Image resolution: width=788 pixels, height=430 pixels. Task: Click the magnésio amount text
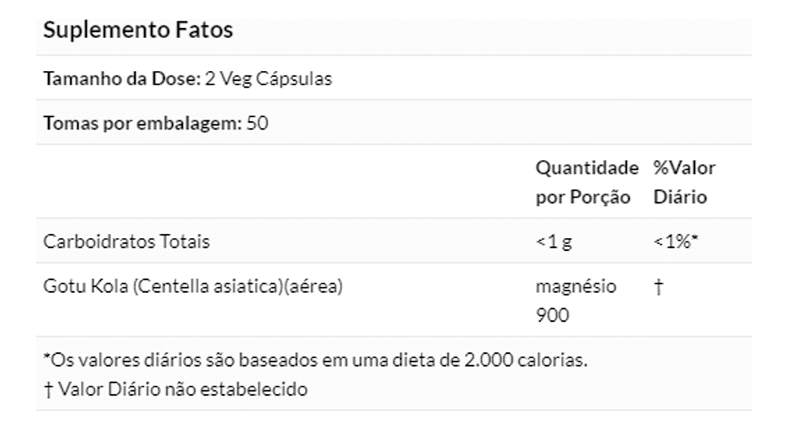(576, 287)
